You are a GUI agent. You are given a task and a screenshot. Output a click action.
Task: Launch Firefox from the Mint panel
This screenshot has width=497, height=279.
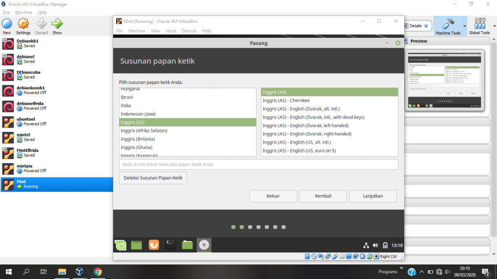pos(154,245)
